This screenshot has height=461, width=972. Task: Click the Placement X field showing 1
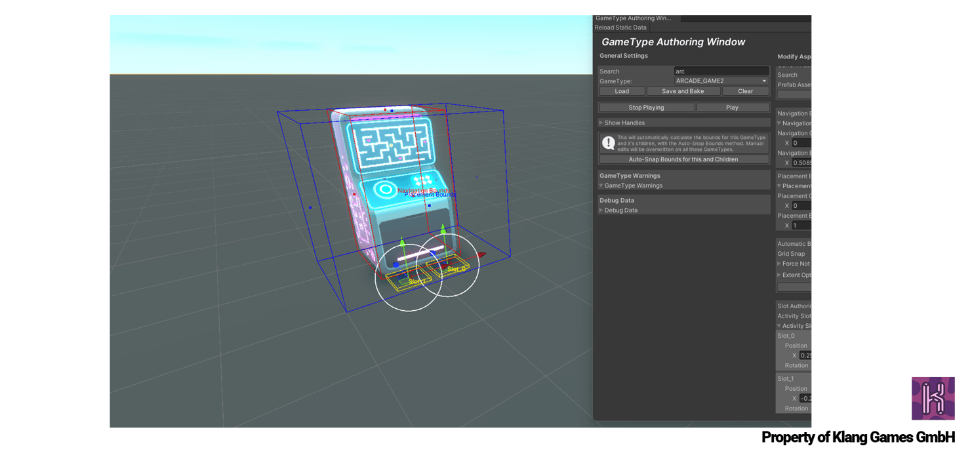click(x=801, y=226)
